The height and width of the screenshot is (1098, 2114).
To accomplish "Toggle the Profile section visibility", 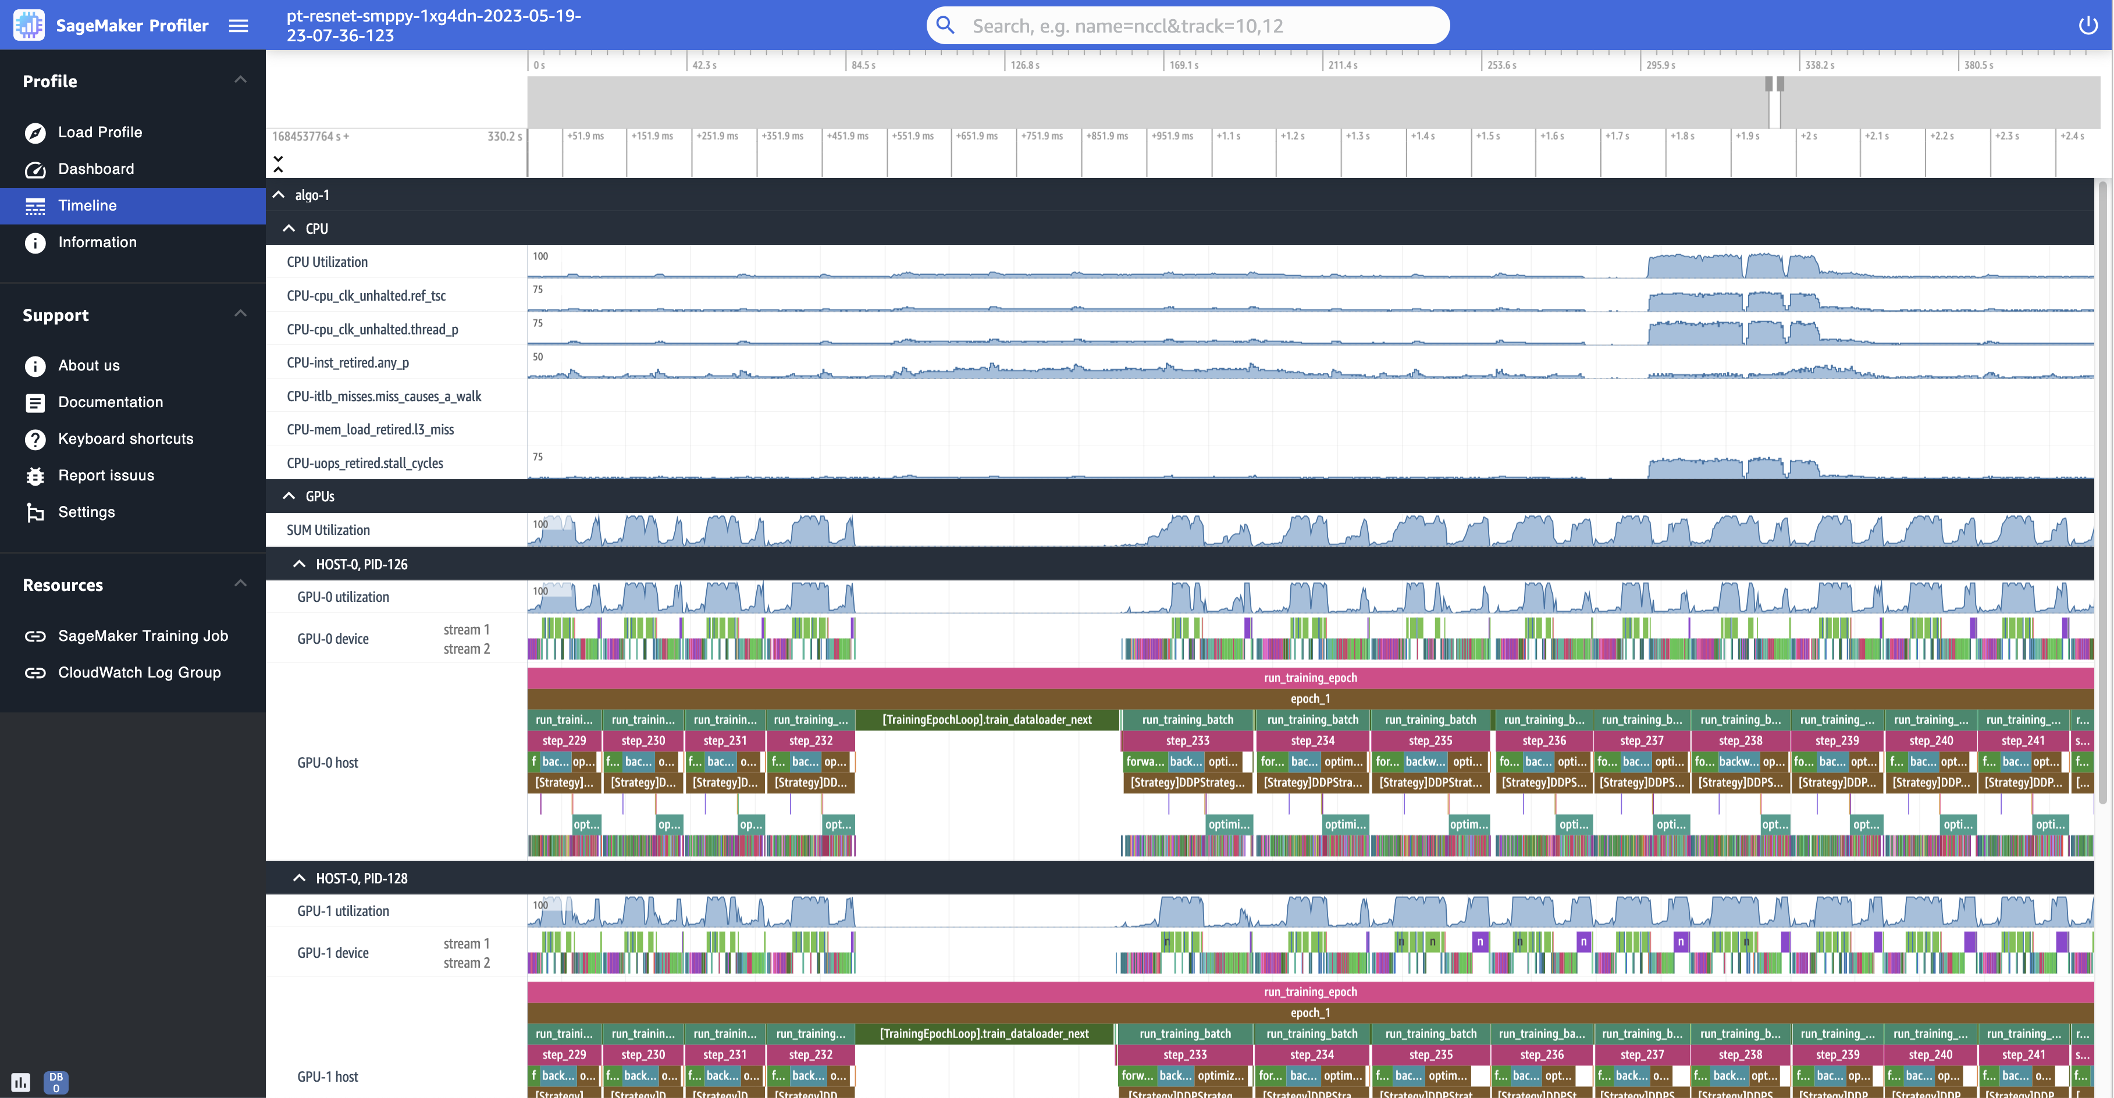I will (x=239, y=80).
